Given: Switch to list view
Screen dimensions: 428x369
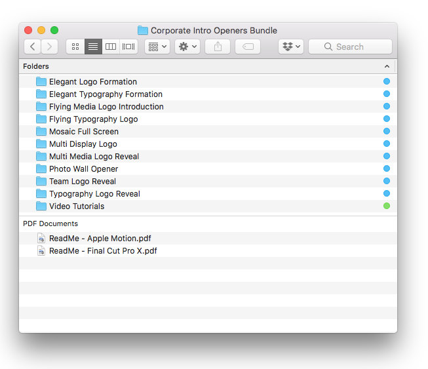Looking at the screenshot, I should click(93, 47).
